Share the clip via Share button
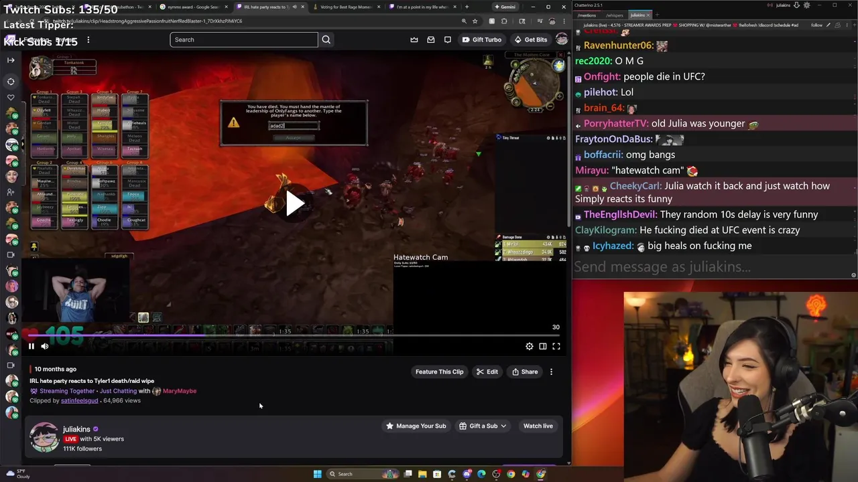 [525, 372]
